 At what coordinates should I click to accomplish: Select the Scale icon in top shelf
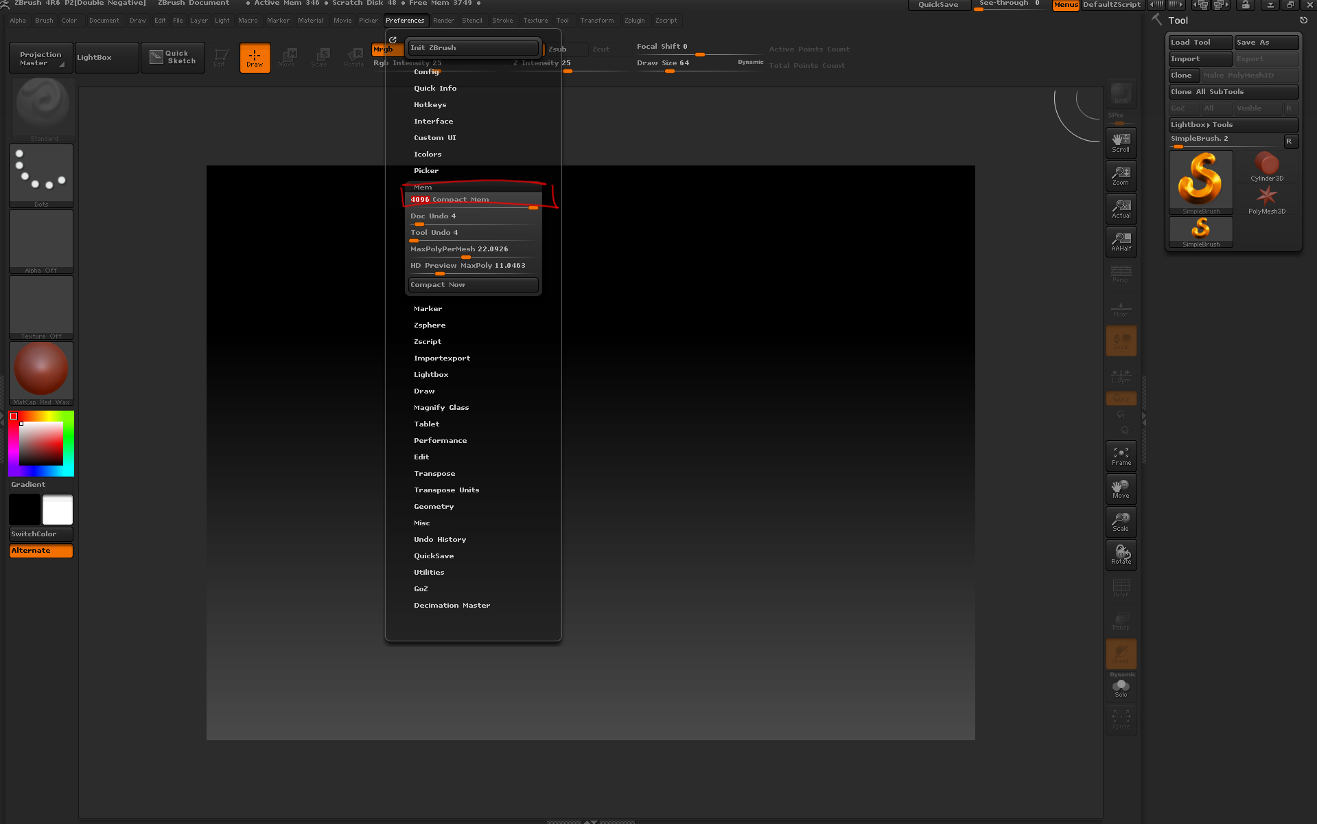point(320,57)
